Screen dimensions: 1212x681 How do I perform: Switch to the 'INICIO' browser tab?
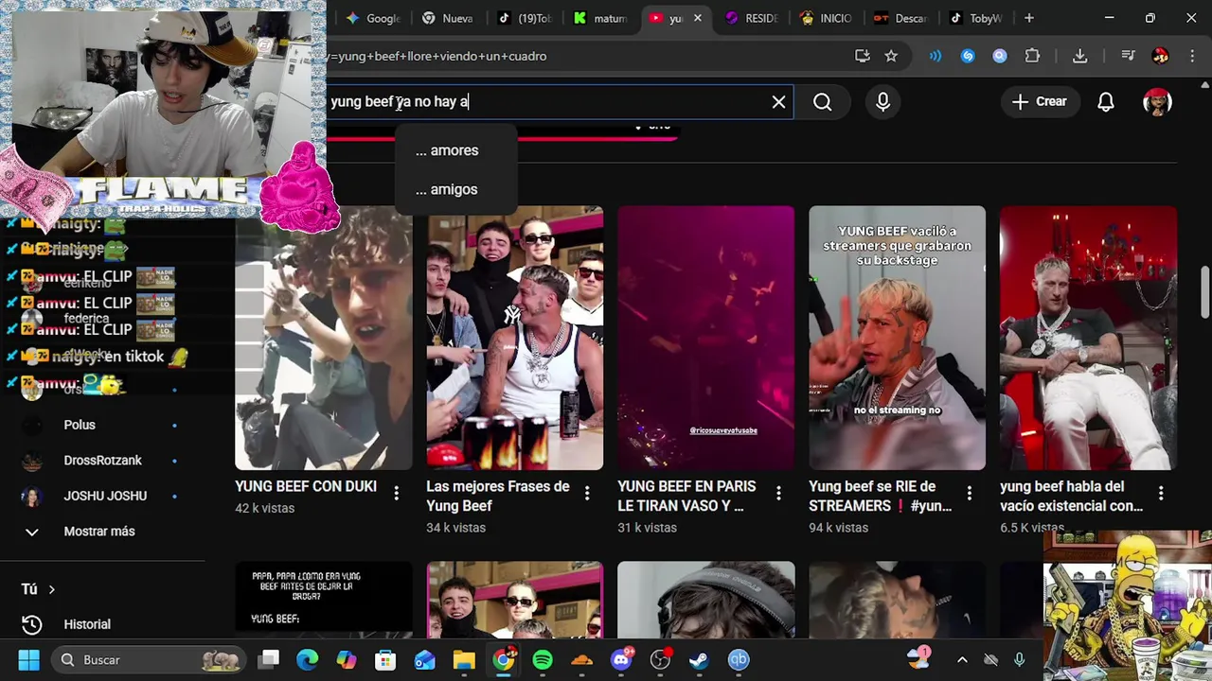[826, 18]
